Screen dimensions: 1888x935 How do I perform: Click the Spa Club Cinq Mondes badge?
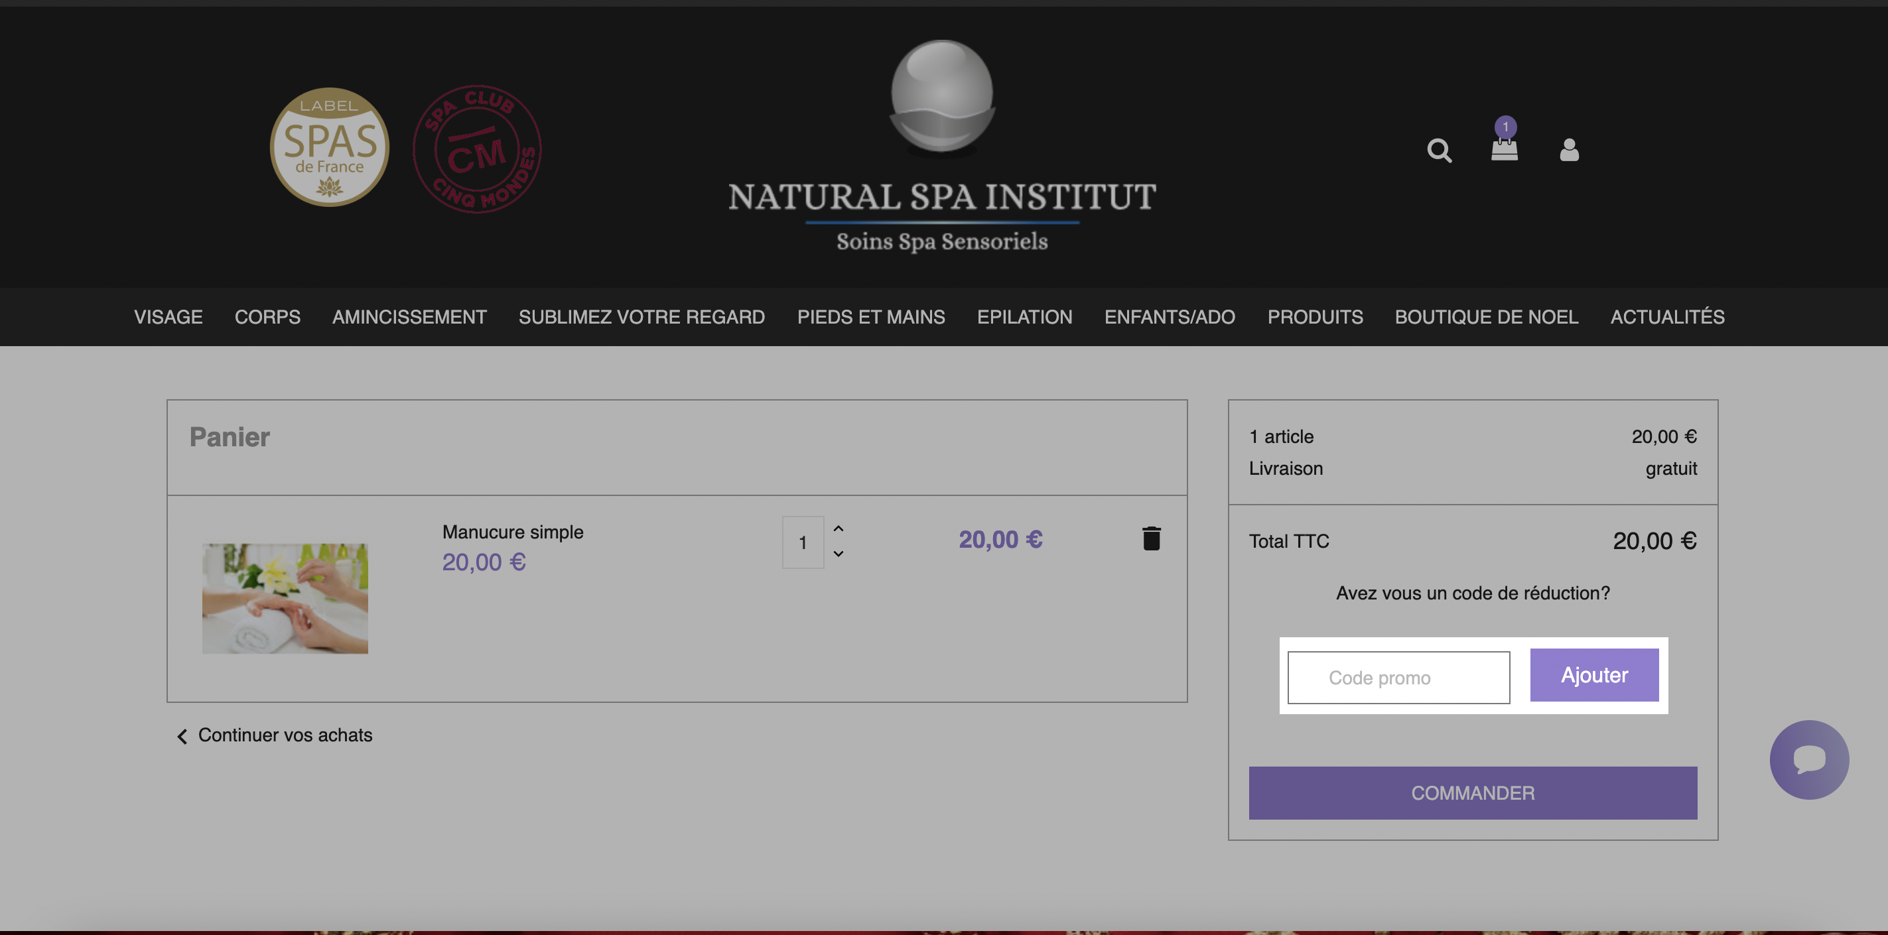(x=477, y=149)
